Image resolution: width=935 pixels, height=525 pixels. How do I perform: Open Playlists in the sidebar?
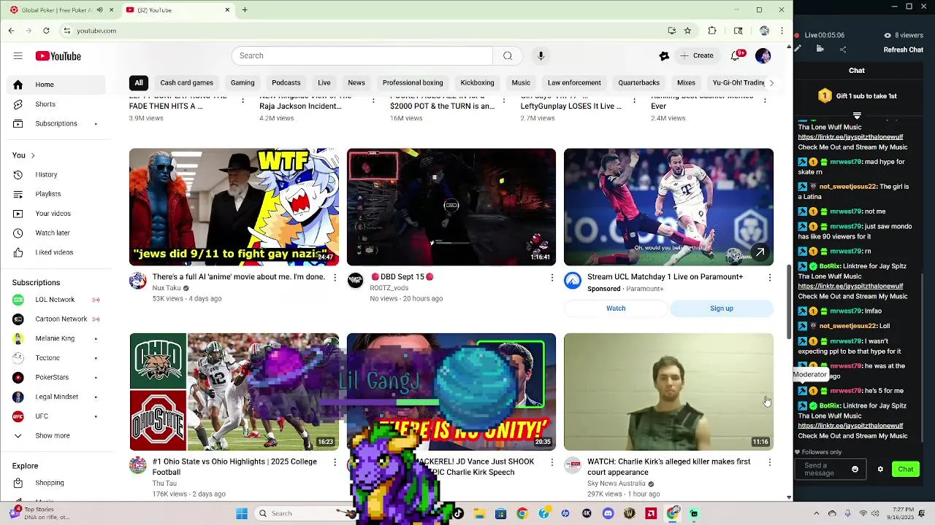pos(47,194)
